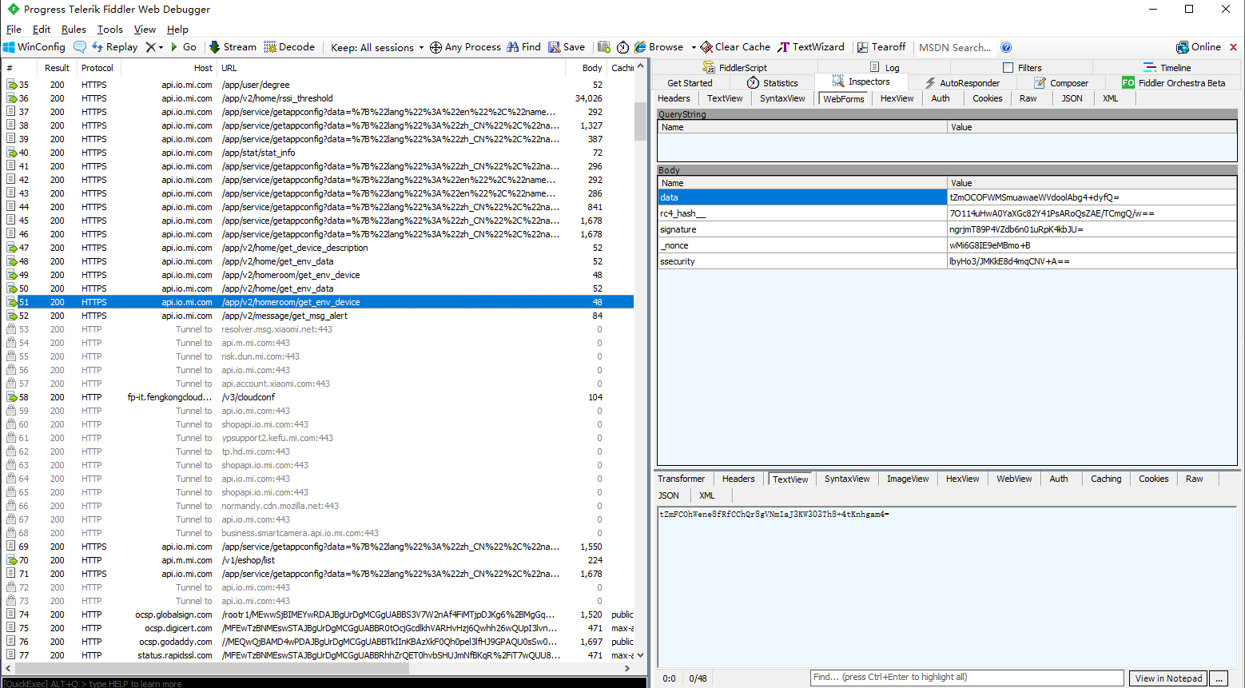Open Fiddler Orchestra Beta tab
This screenshot has height=688, width=1245.
pos(1174,83)
